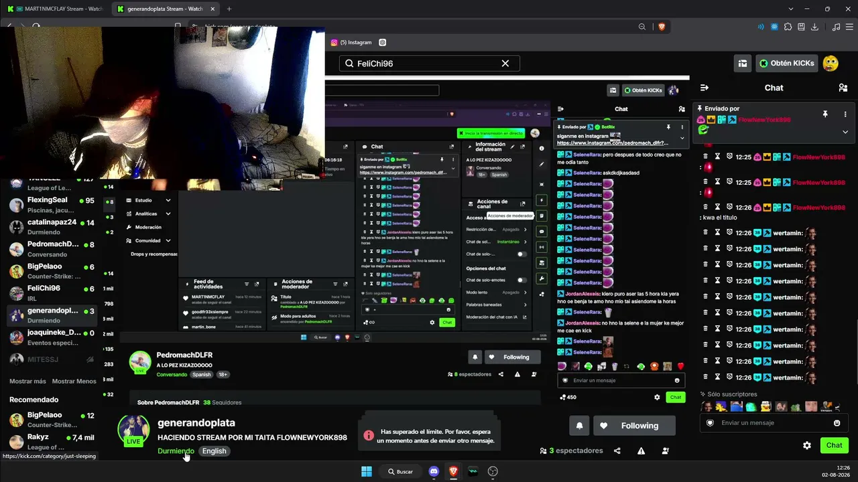Image resolution: width=858 pixels, height=482 pixels.
Task: Open FlexingSeal channel in the sidebar
Action: [52, 205]
